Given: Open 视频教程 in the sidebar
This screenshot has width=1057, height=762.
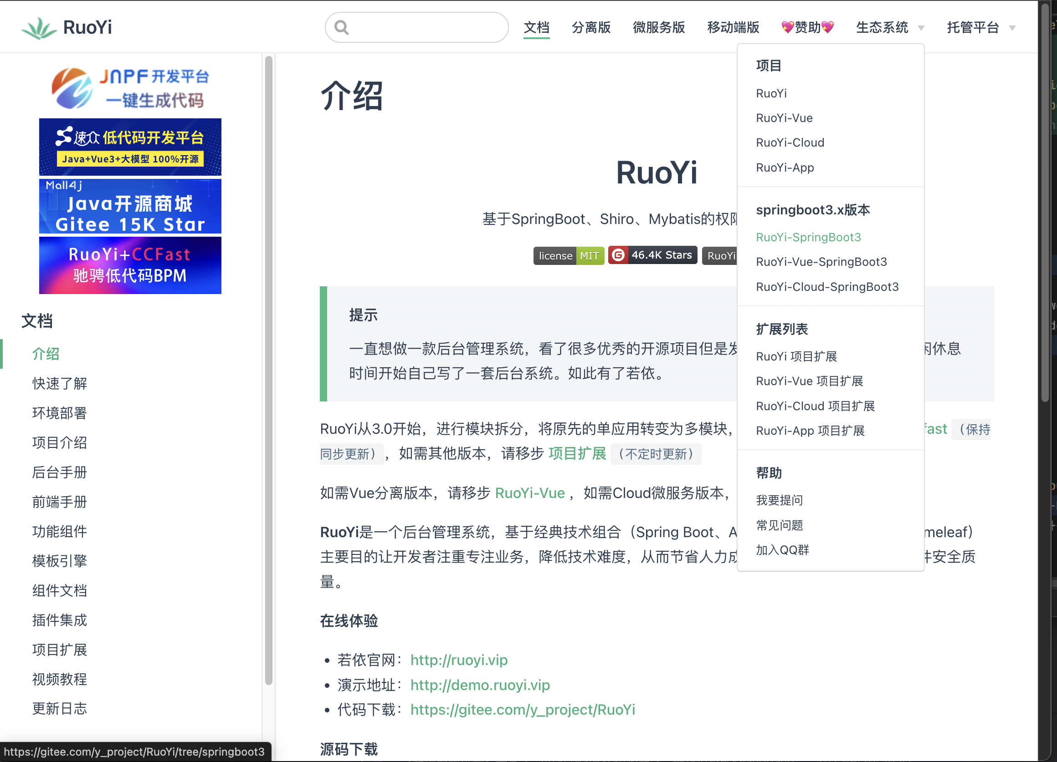Looking at the screenshot, I should pos(60,680).
